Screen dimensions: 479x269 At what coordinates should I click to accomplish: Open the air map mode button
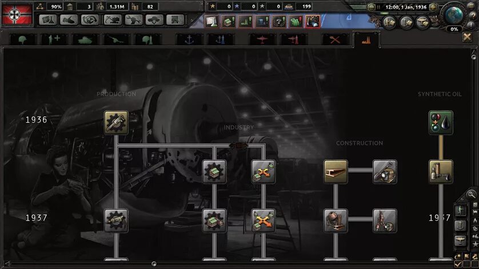[423, 22]
